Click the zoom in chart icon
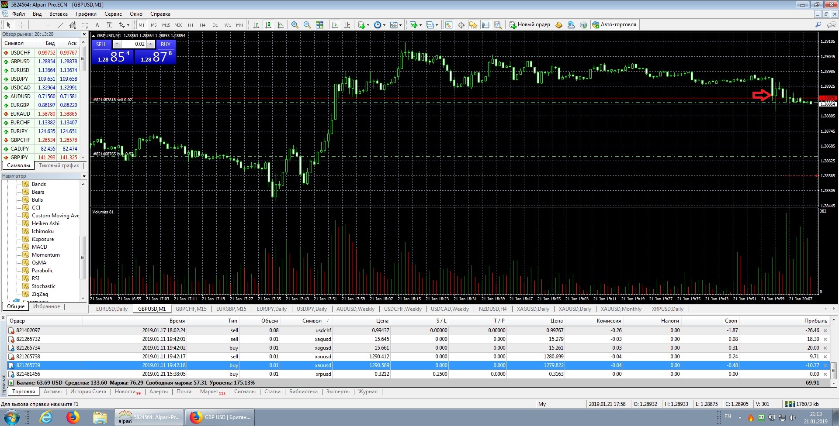This screenshot has height=426, width=839. pos(295,25)
